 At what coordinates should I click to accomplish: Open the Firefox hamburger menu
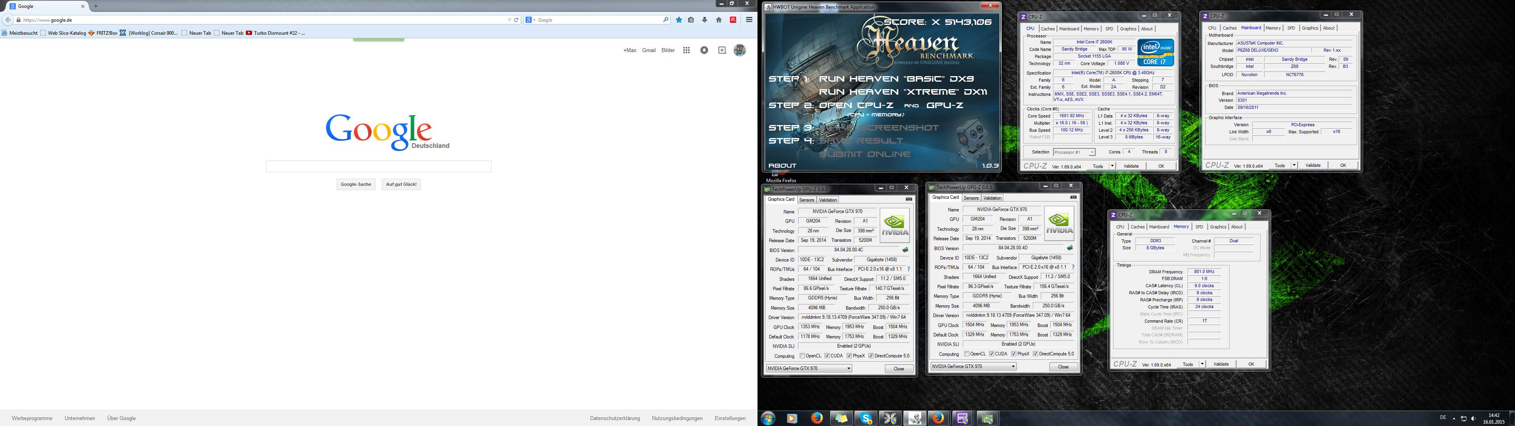pos(749,20)
